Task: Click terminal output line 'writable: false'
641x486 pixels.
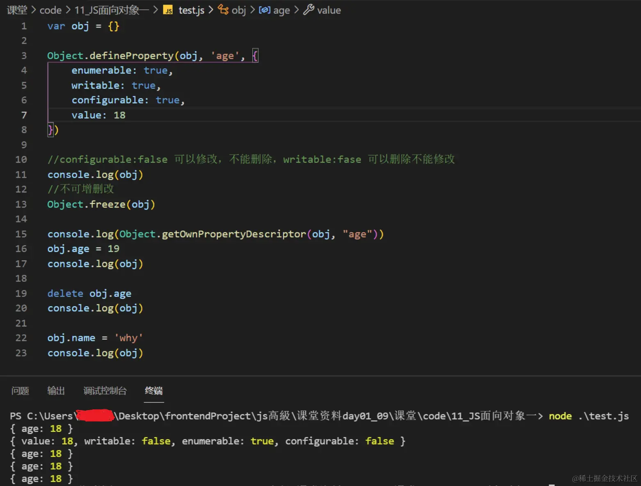Action: (128, 441)
